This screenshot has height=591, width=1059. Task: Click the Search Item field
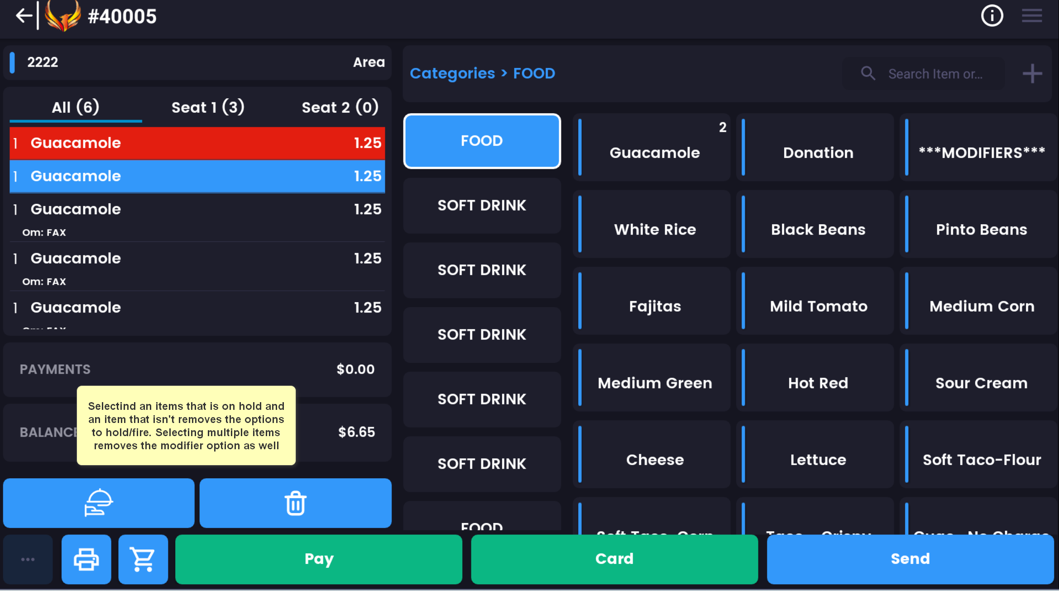pos(934,74)
